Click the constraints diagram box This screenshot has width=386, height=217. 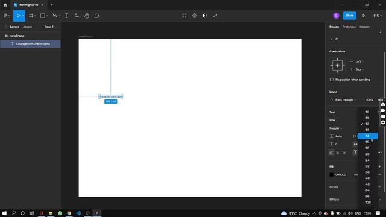[x=337, y=66]
